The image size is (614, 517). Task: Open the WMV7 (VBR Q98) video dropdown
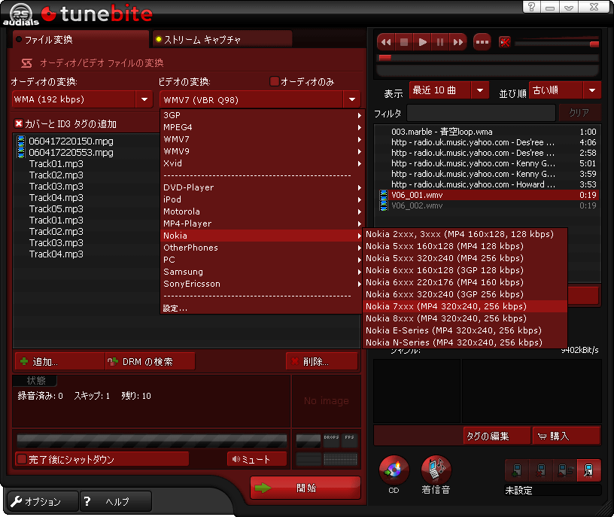[260, 99]
